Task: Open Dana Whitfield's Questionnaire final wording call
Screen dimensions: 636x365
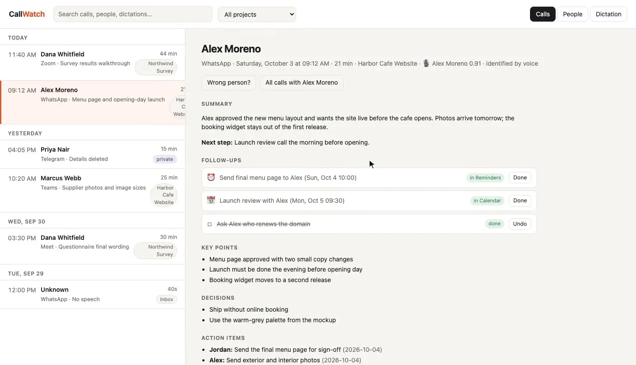Action: (x=93, y=246)
